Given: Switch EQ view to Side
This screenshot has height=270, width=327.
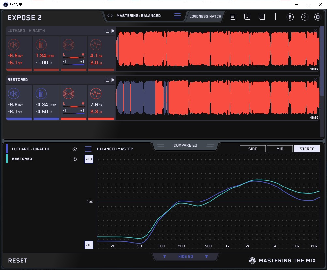Looking at the screenshot, I should click(253, 149).
